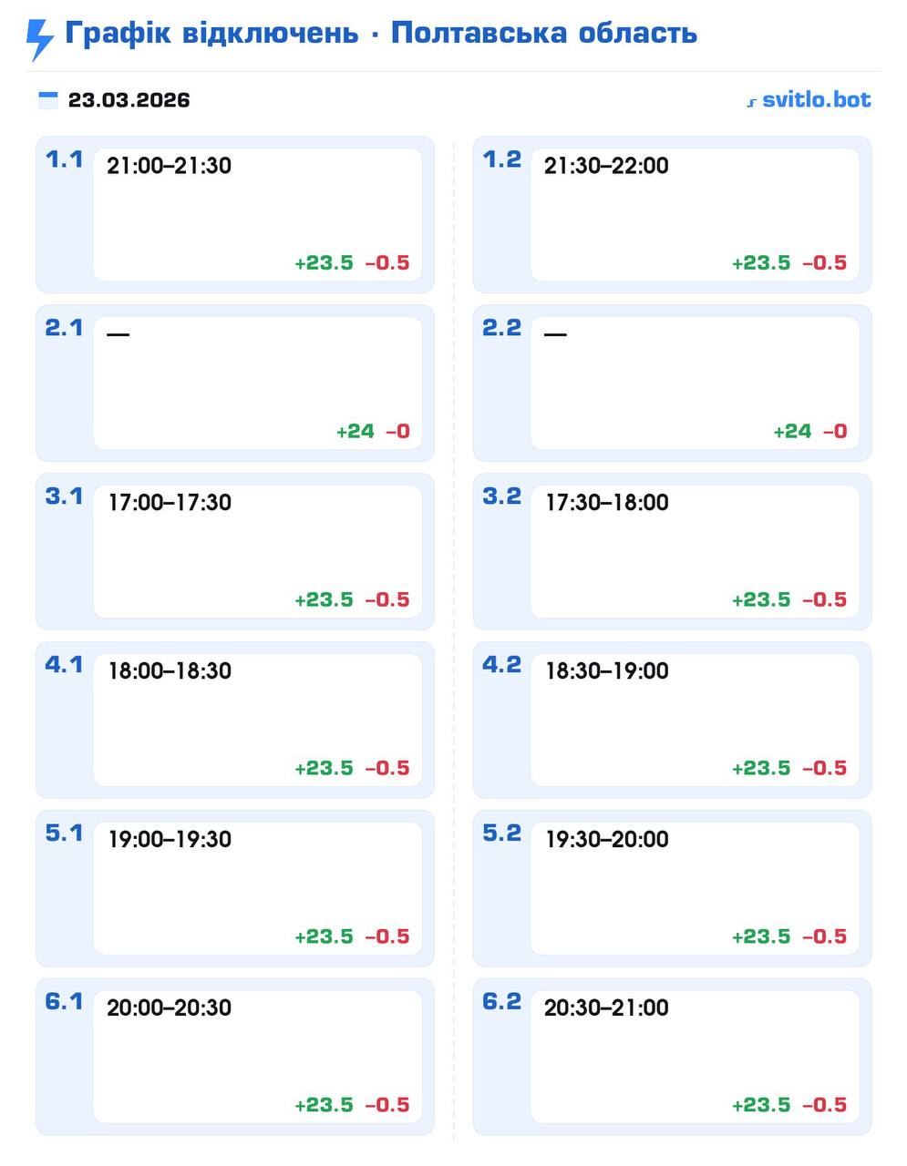Image resolution: width=907 pixels, height=1166 pixels.
Task: Click the 19:00–19:30 outage time
Action: pos(170,840)
